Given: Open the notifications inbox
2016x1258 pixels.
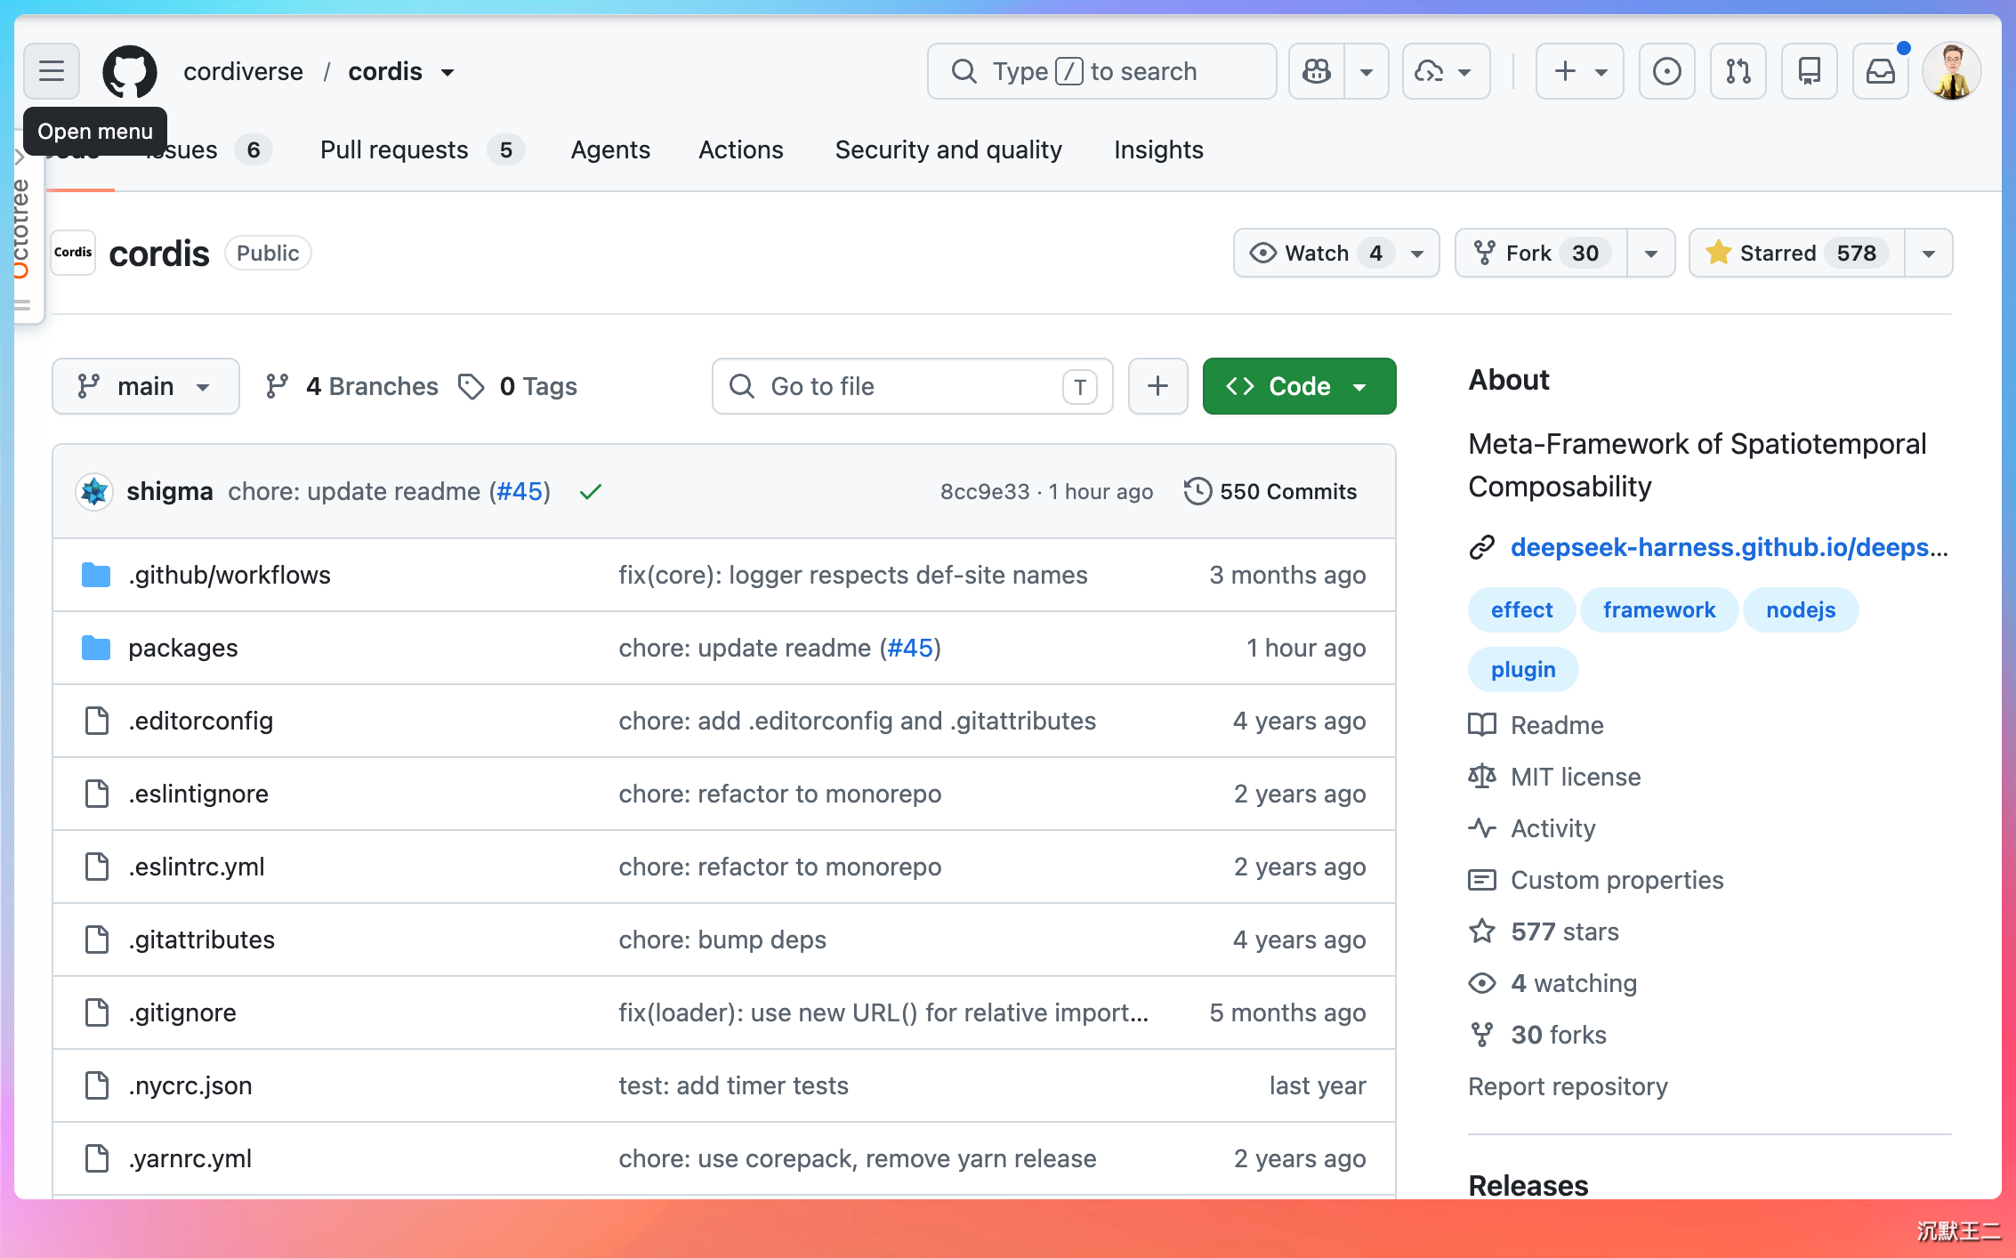Looking at the screenshot, I should [1880, 71].
